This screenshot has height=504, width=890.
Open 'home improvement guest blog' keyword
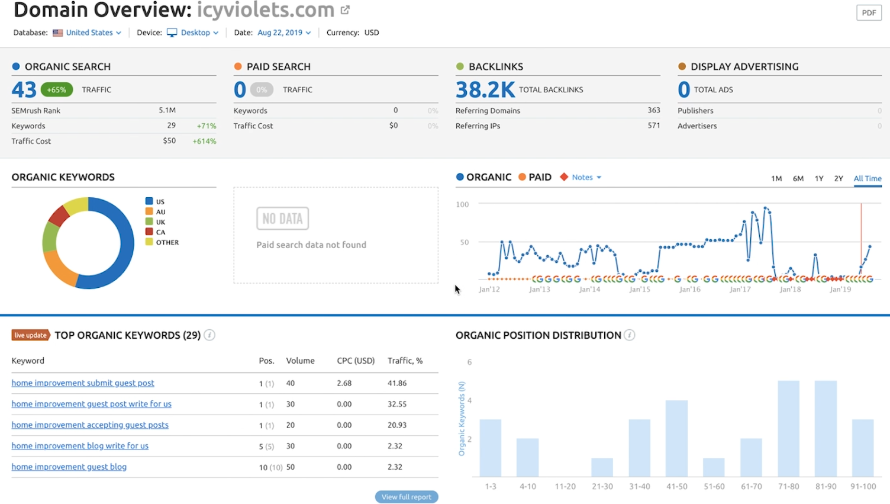tap(69, 467)
